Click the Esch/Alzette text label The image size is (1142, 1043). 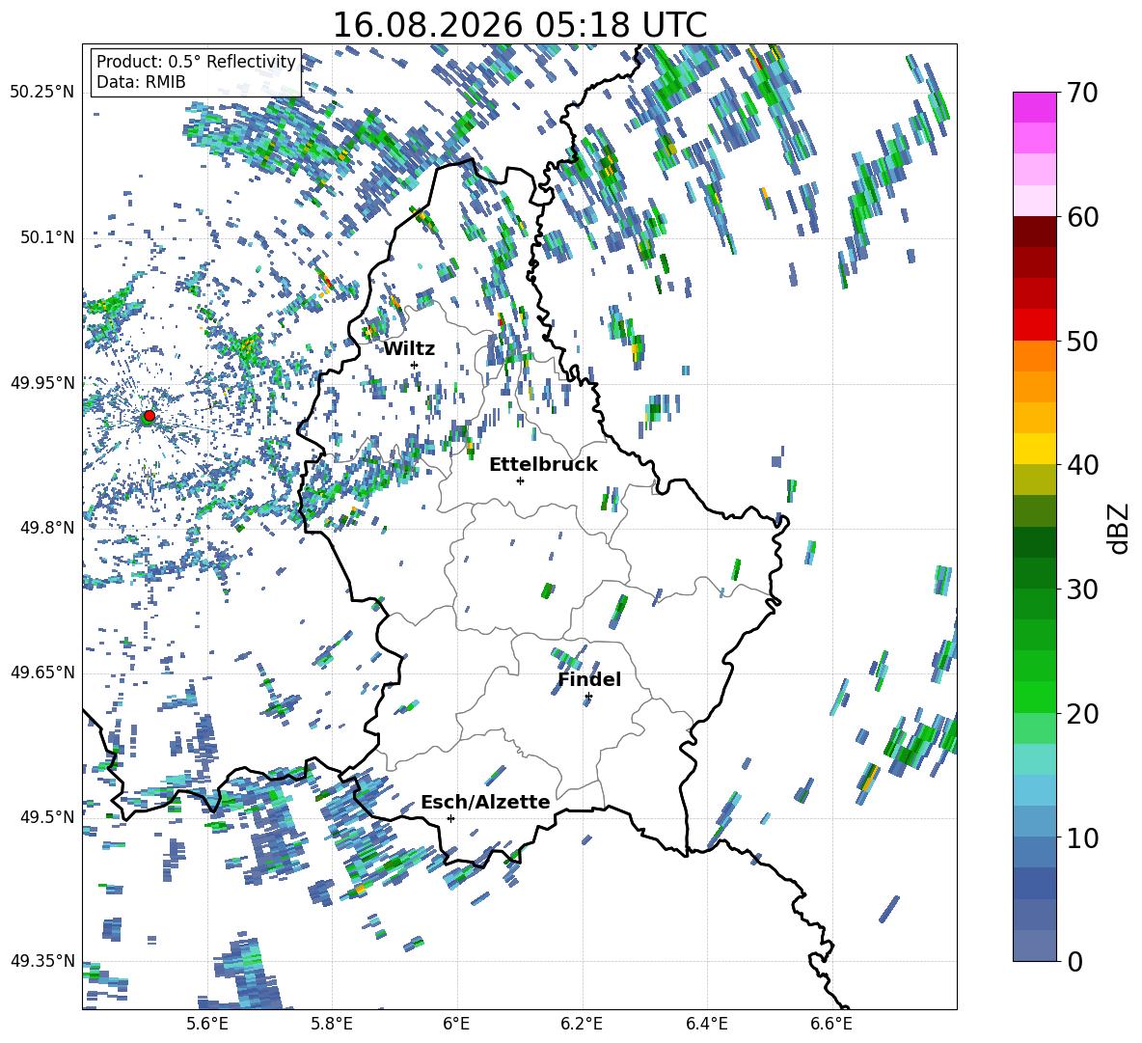point(485,802)
